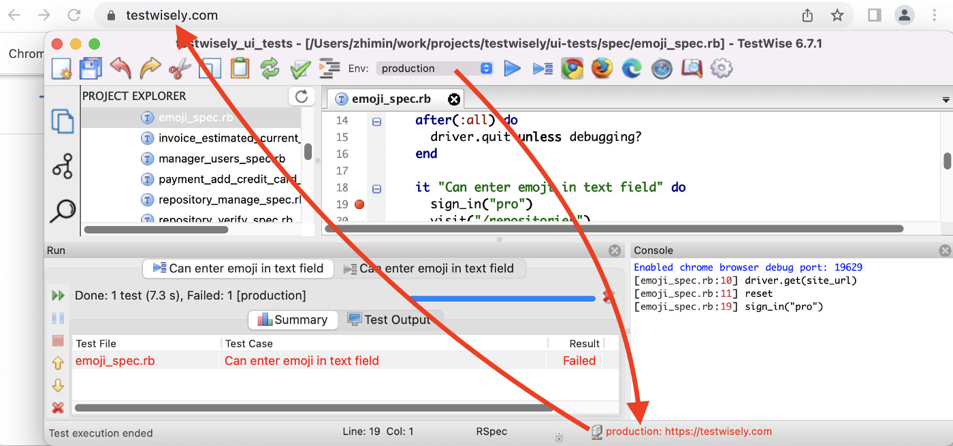
Task: Open manager_users_spec.rb in explorer
Action: click(x=213, y=159)
